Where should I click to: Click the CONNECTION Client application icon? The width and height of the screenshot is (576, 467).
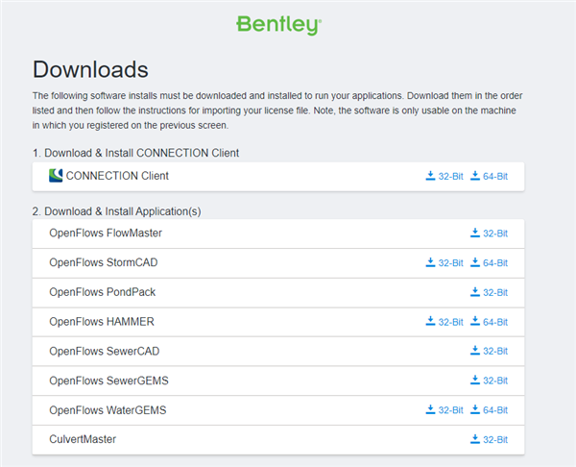tap(55, 176)
